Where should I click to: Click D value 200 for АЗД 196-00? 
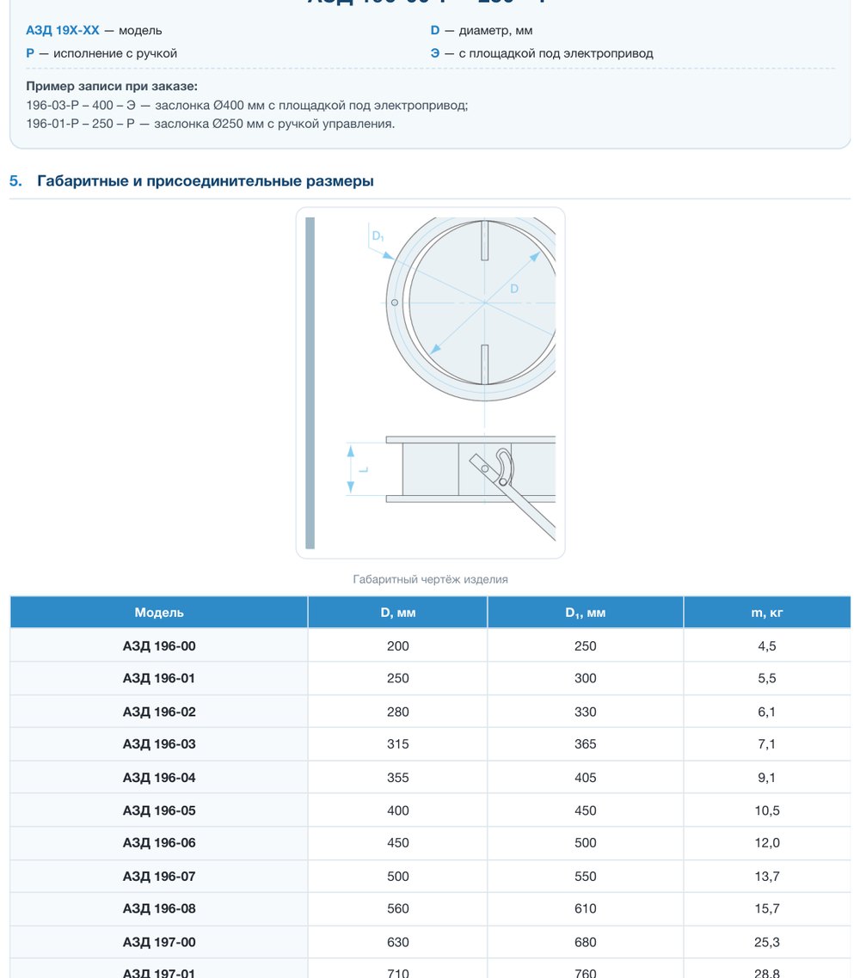pos(397,646)
